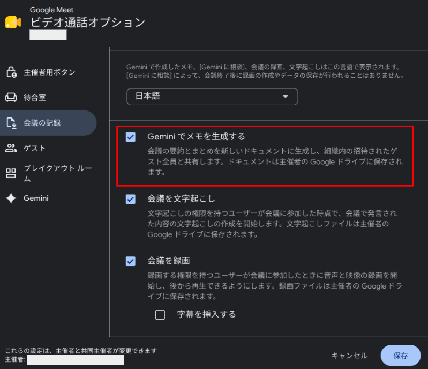Image resolution: width=428 pixels, height=369 pixels.
Task: Click the language dropdown arrow
Action: pos(285,97)
